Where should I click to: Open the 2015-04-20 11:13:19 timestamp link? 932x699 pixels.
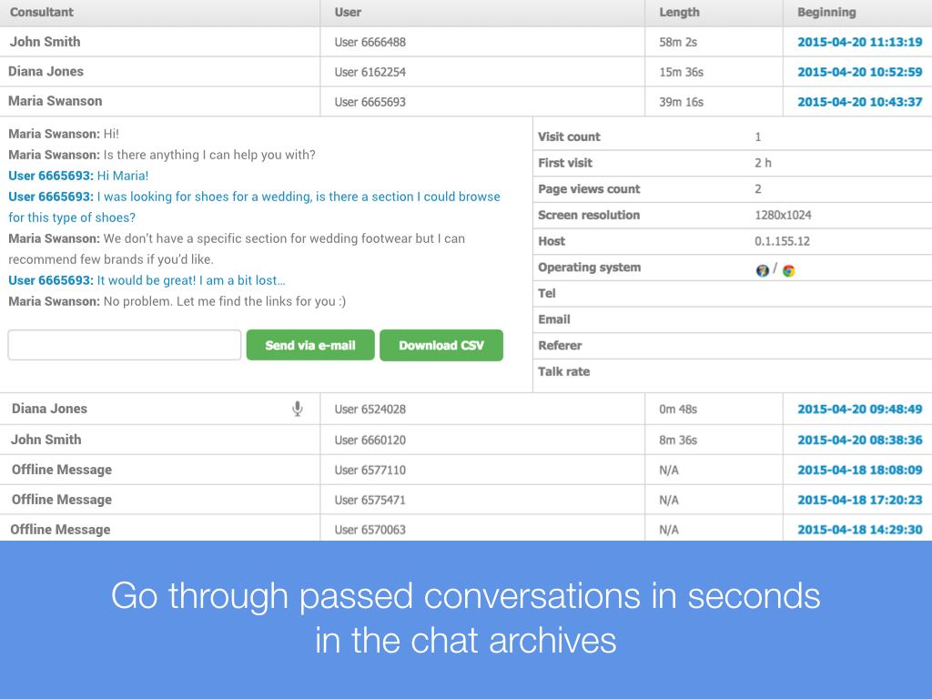(x=859, y=42)
